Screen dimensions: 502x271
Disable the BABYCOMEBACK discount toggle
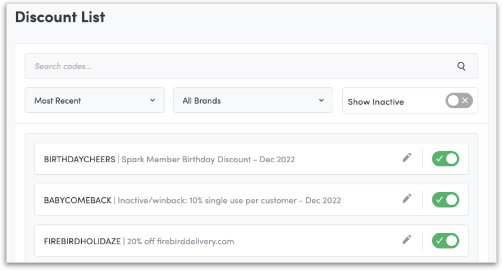pyautogui.click(x=445, y=199)
